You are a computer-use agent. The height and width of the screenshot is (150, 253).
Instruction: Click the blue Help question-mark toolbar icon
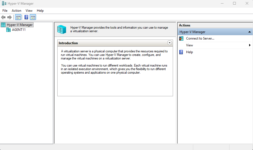coord(26,17)
